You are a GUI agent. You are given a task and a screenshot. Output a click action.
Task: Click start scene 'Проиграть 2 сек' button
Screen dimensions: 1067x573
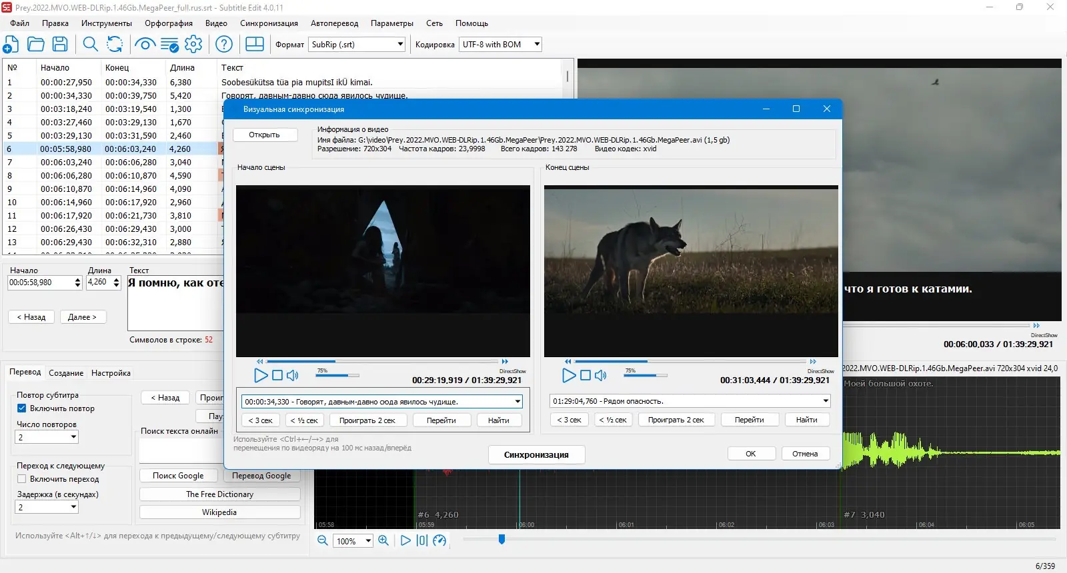pos(367,420)
